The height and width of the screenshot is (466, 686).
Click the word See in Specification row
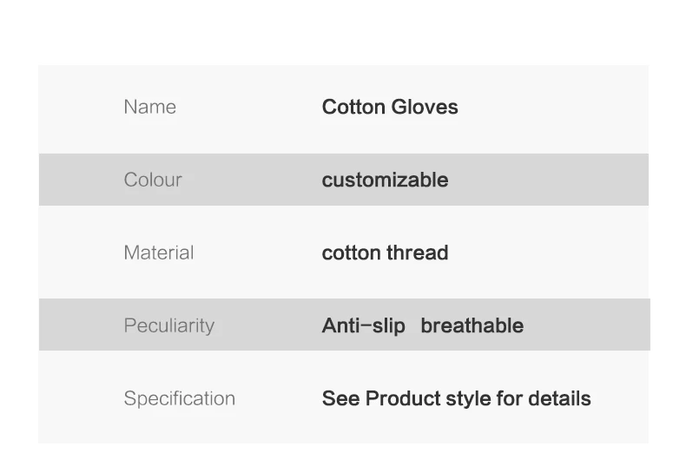coord(340,398)
